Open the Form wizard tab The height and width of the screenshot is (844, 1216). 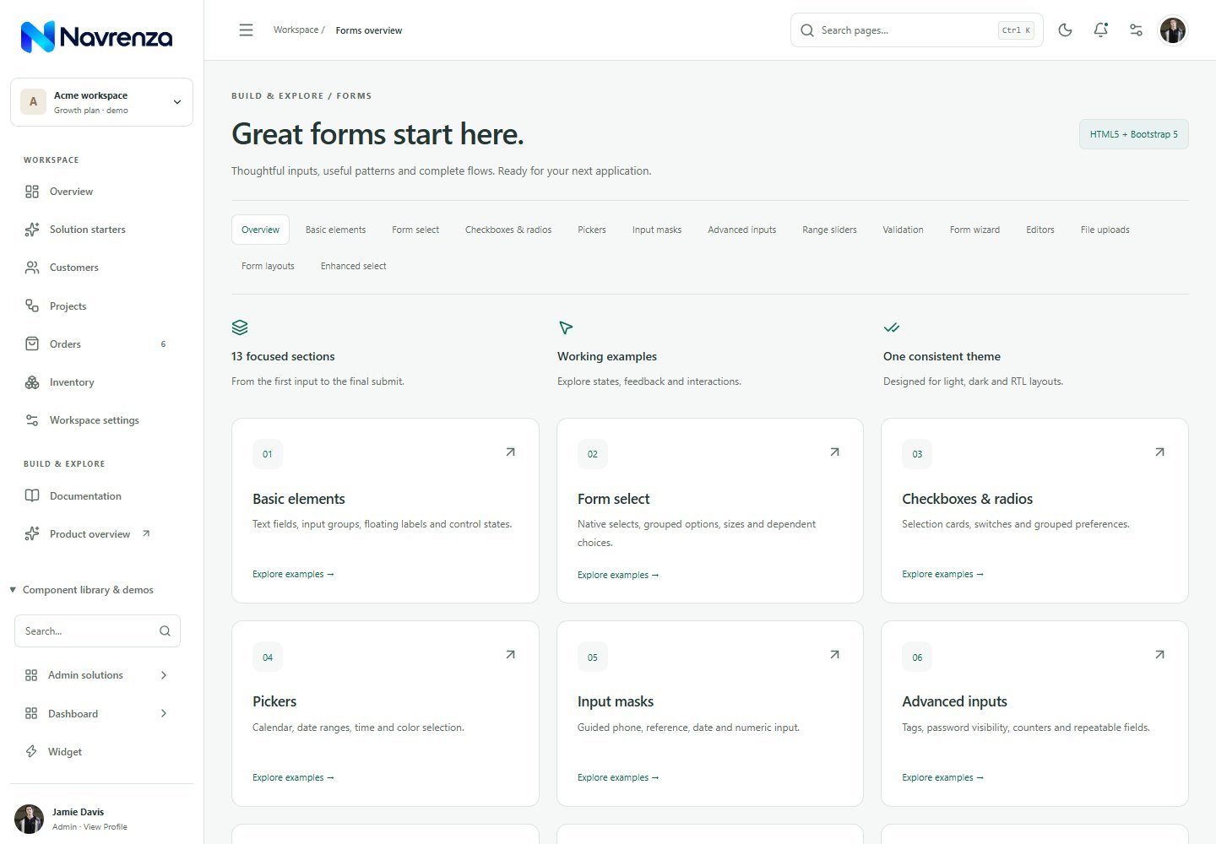974,230
